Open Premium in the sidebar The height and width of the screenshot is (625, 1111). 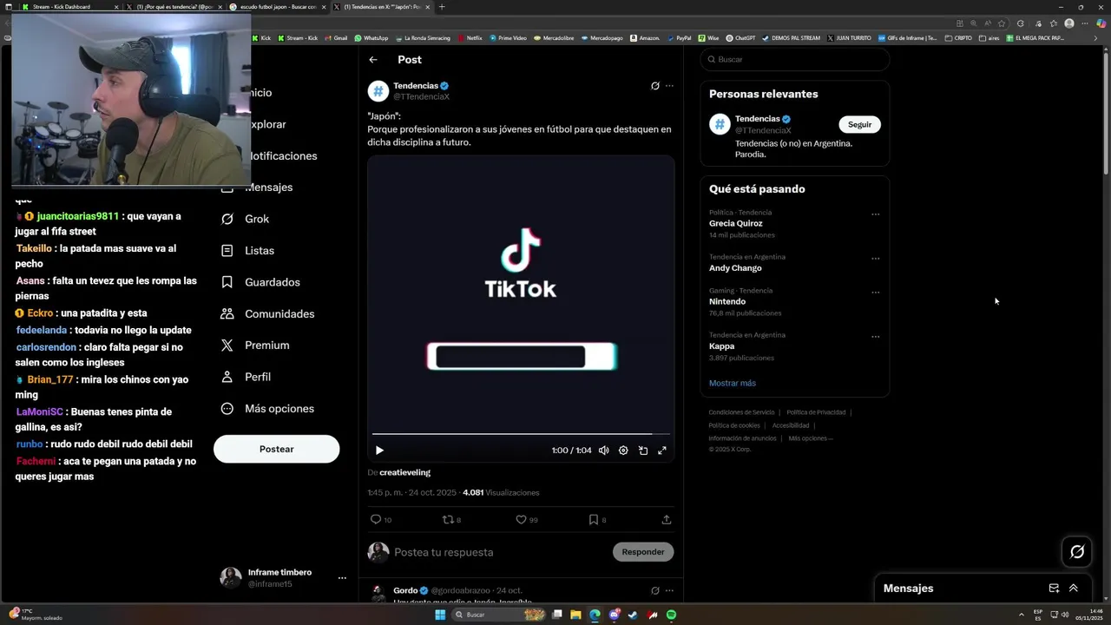click(255, 345)
